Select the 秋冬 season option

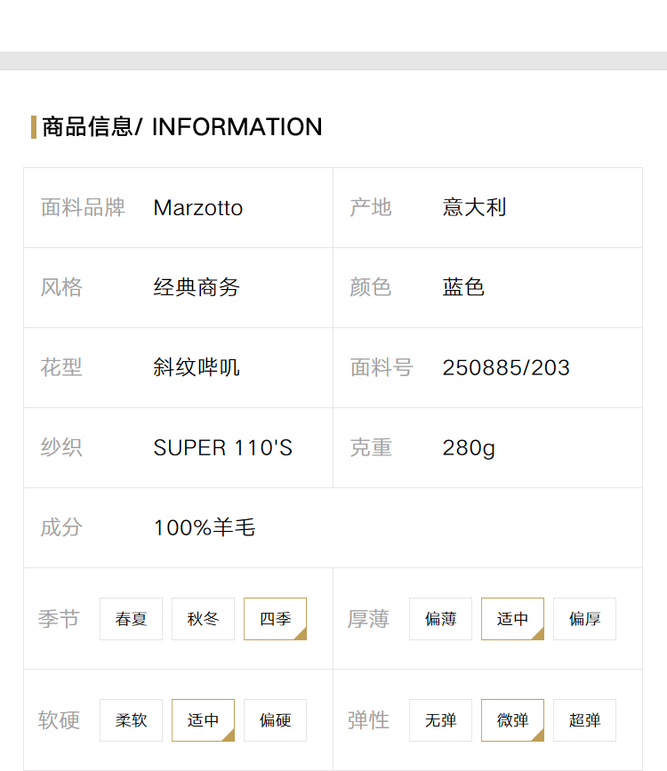coord(203,619)
